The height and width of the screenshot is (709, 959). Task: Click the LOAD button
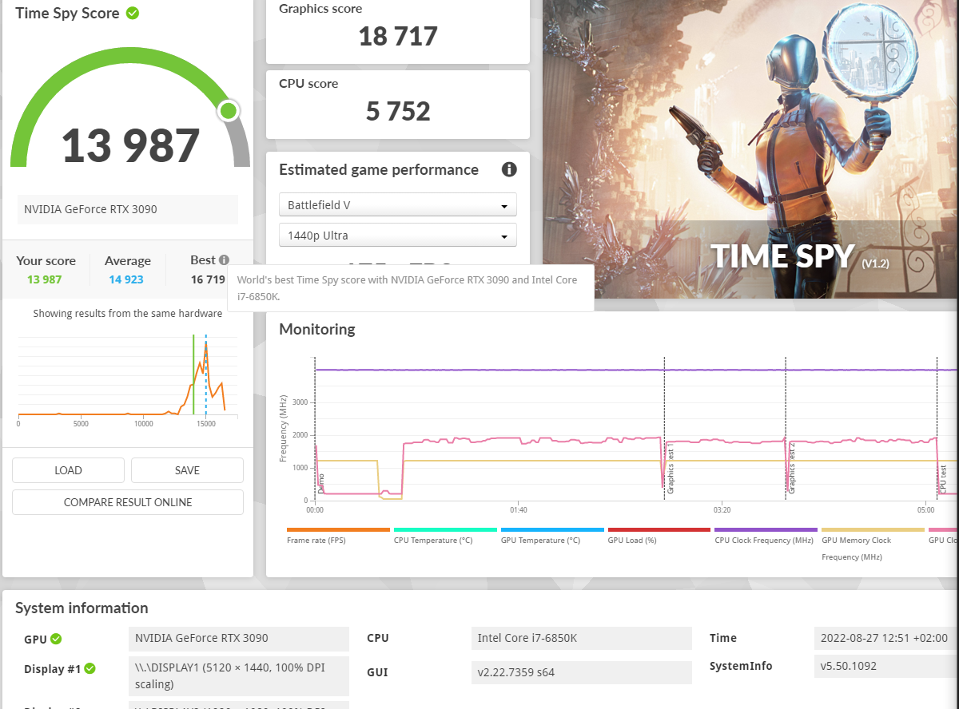[x=68, y=470]
